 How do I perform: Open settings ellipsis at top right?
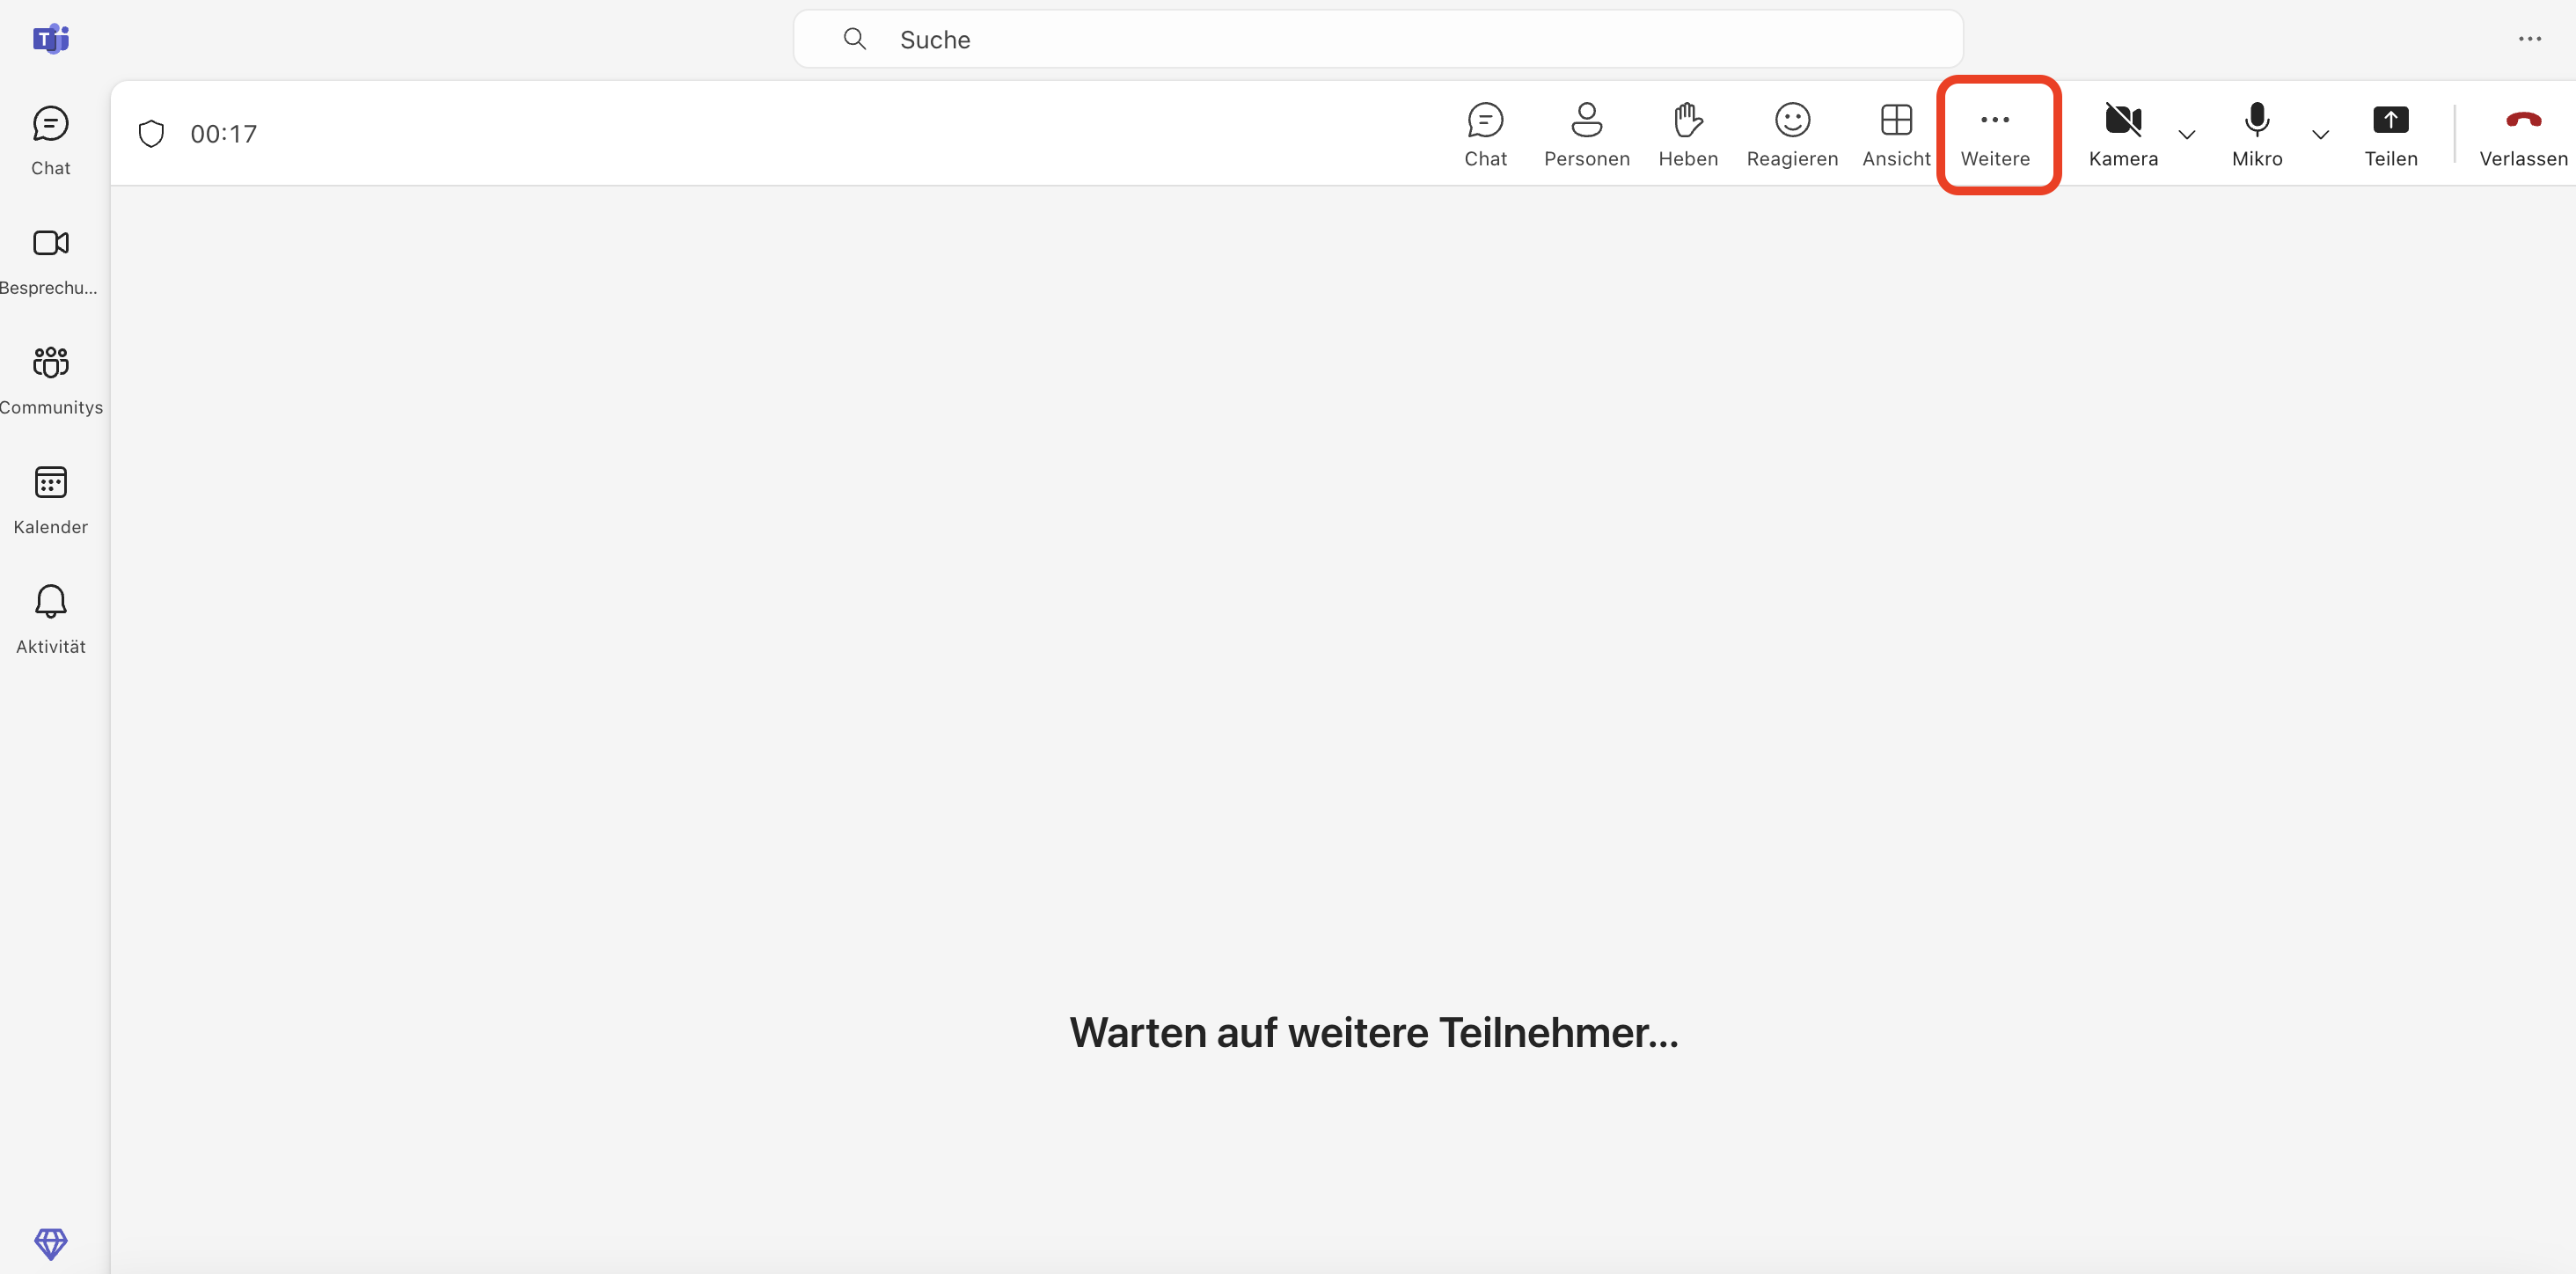point(2529,39)
